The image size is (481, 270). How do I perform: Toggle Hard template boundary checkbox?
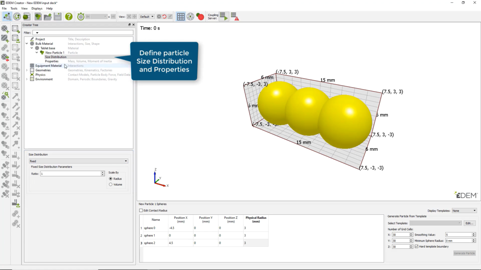click(416, 246)
